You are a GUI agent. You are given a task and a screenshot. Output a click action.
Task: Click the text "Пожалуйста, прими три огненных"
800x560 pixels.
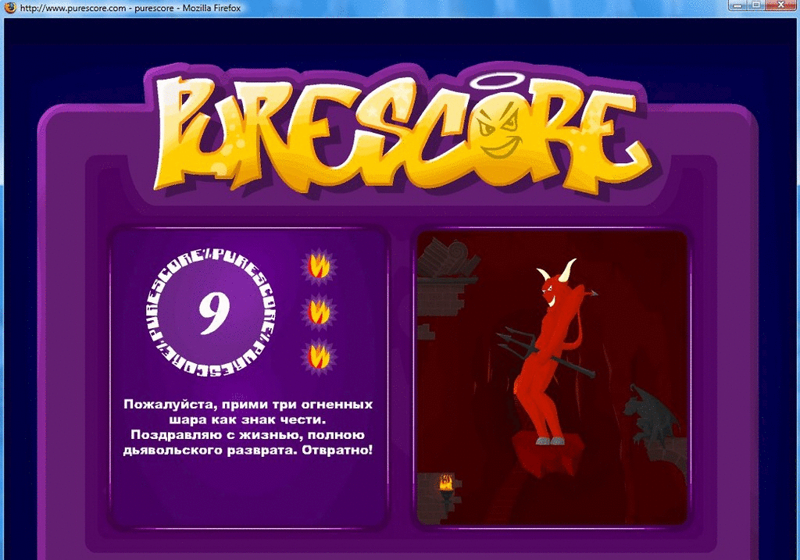pyautogui.click(x=248, y=405)
